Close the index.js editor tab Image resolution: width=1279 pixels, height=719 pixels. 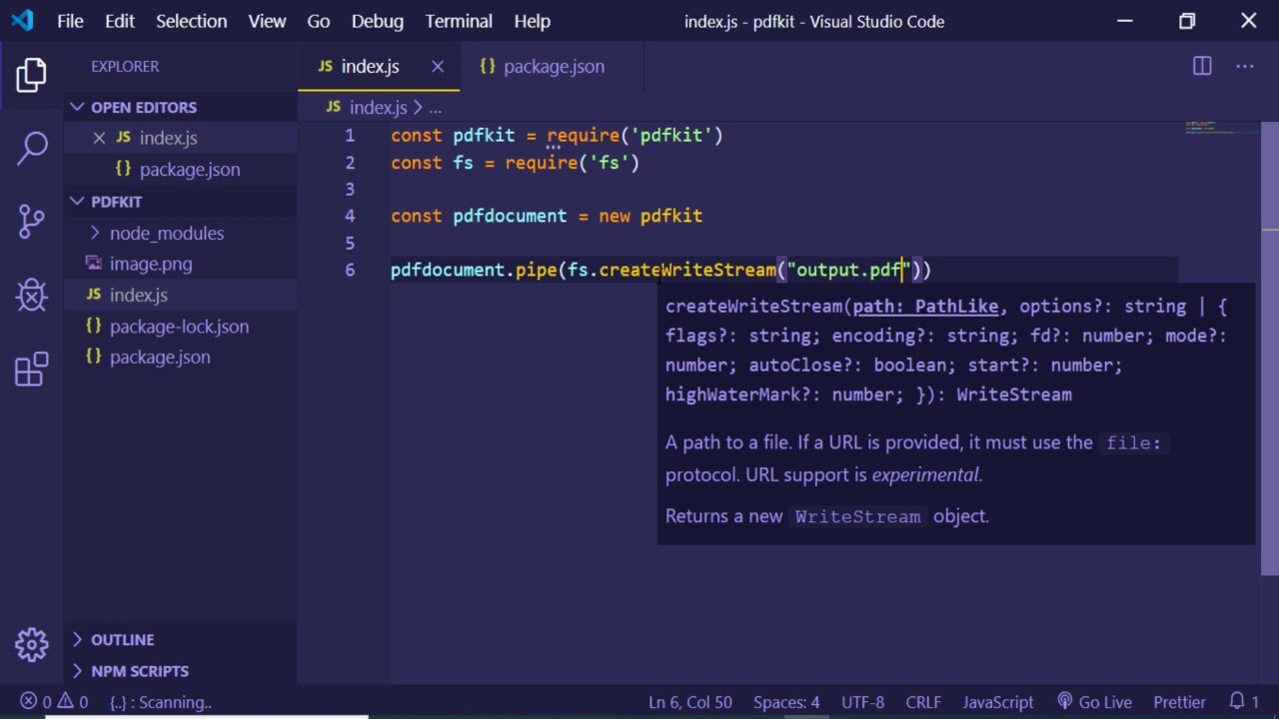tap(438, 66)
